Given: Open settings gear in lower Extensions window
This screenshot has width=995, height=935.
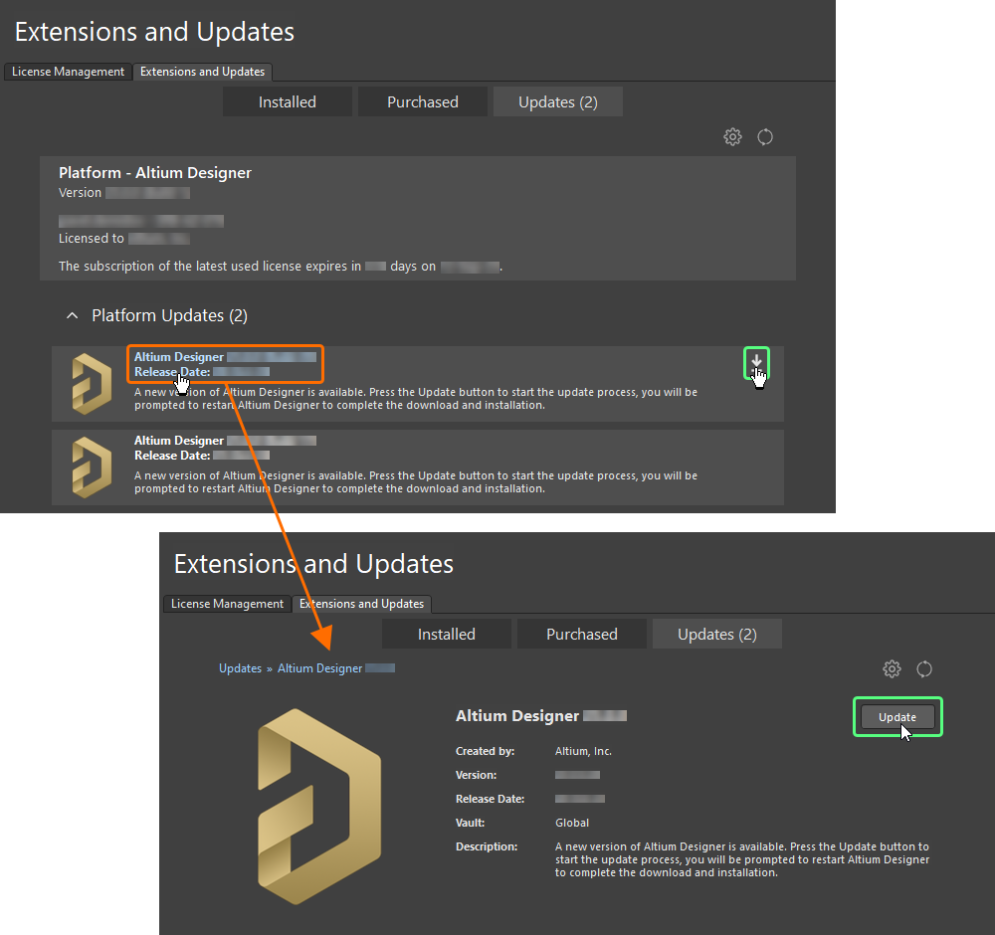Looking at the screenshot, I should tap(892, 668).
